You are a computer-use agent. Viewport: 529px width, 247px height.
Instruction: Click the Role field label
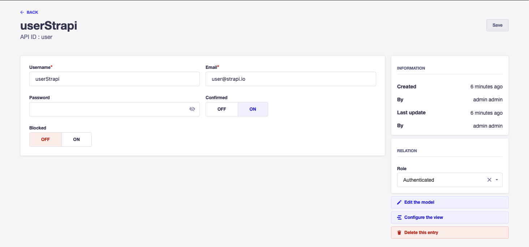click(402, 169)
